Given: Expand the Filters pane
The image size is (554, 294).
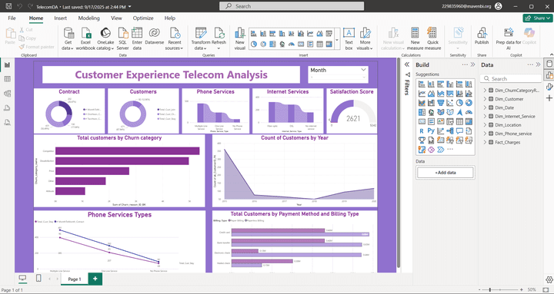Looking at the screenshot, I should tap(407, 64).
